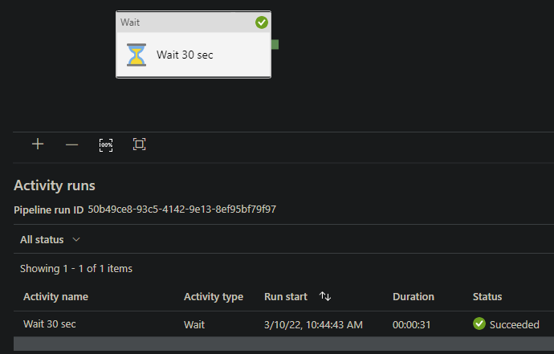Click green Succeeded status icon in row

click(479, 324)
